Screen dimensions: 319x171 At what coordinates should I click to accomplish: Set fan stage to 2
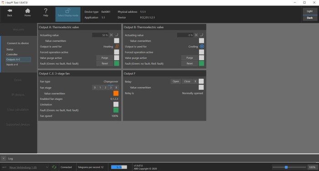tap(105, 88)
